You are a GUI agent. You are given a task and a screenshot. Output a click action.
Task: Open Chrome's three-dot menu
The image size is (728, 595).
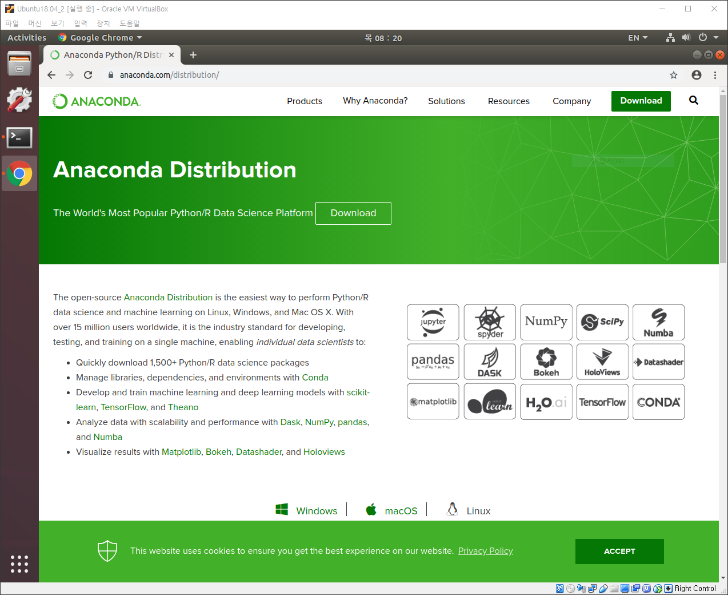[715, 75]
